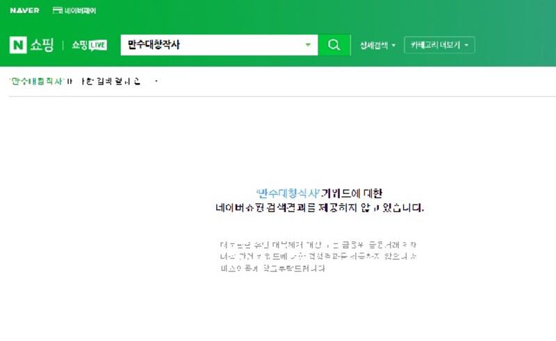Click the gray explanation paragraph
Image resolution: width=556 pixels, height=341 pixels.
[319, 256]
